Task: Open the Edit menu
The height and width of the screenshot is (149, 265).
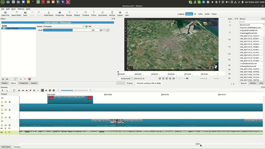Action: point(8,9)
